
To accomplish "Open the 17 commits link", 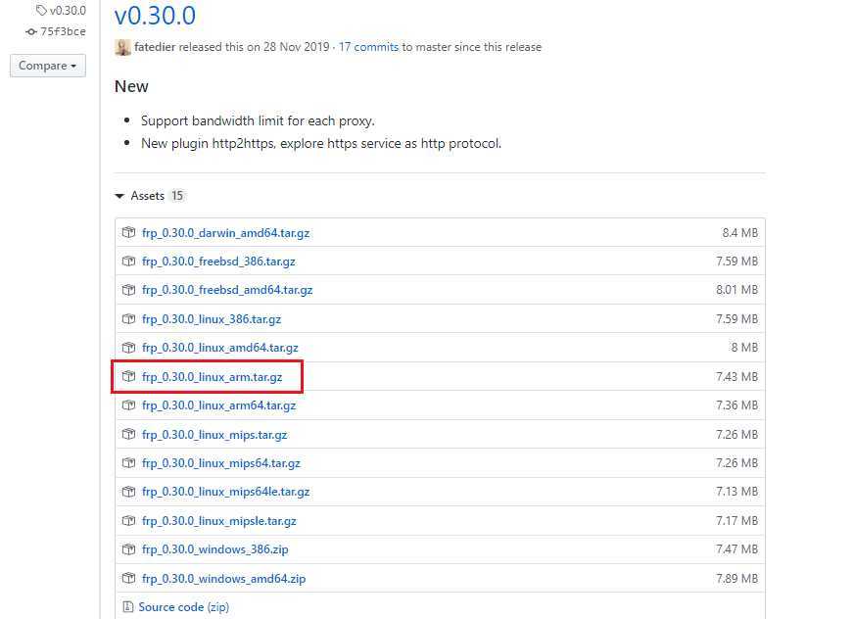I will click(368, 47).
